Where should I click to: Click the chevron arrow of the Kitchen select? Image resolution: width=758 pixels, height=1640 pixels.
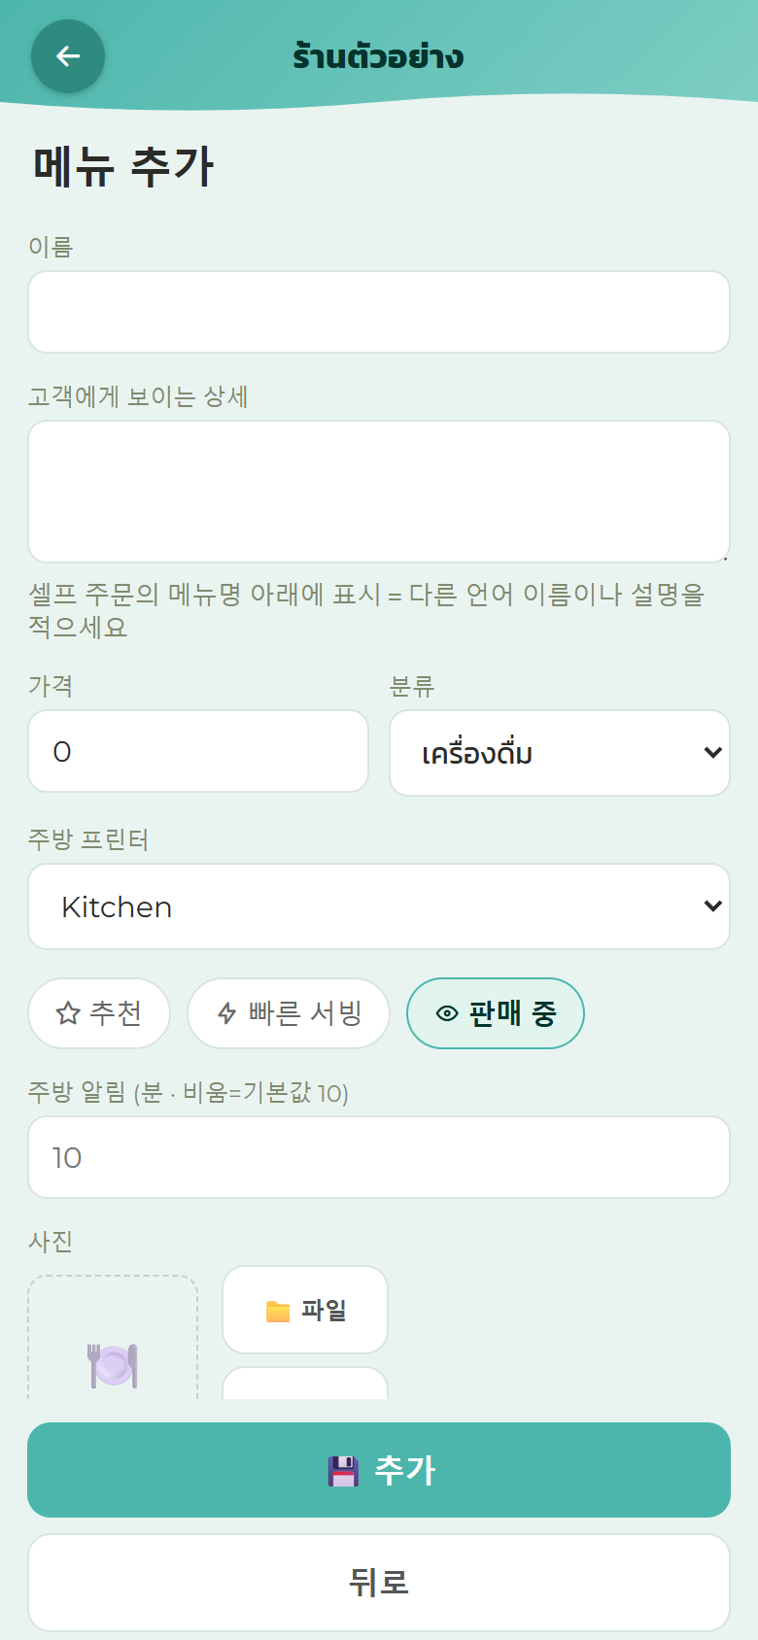(712, 906)
